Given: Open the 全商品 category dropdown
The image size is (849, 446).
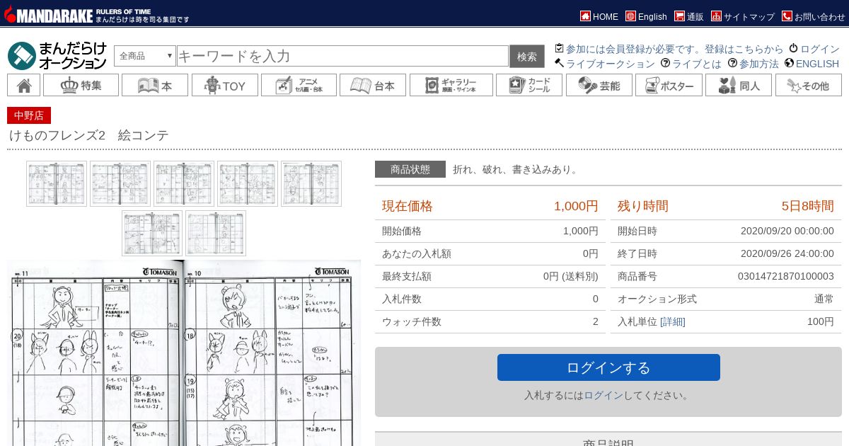Looking at the screenshot, I should point(145,56).
